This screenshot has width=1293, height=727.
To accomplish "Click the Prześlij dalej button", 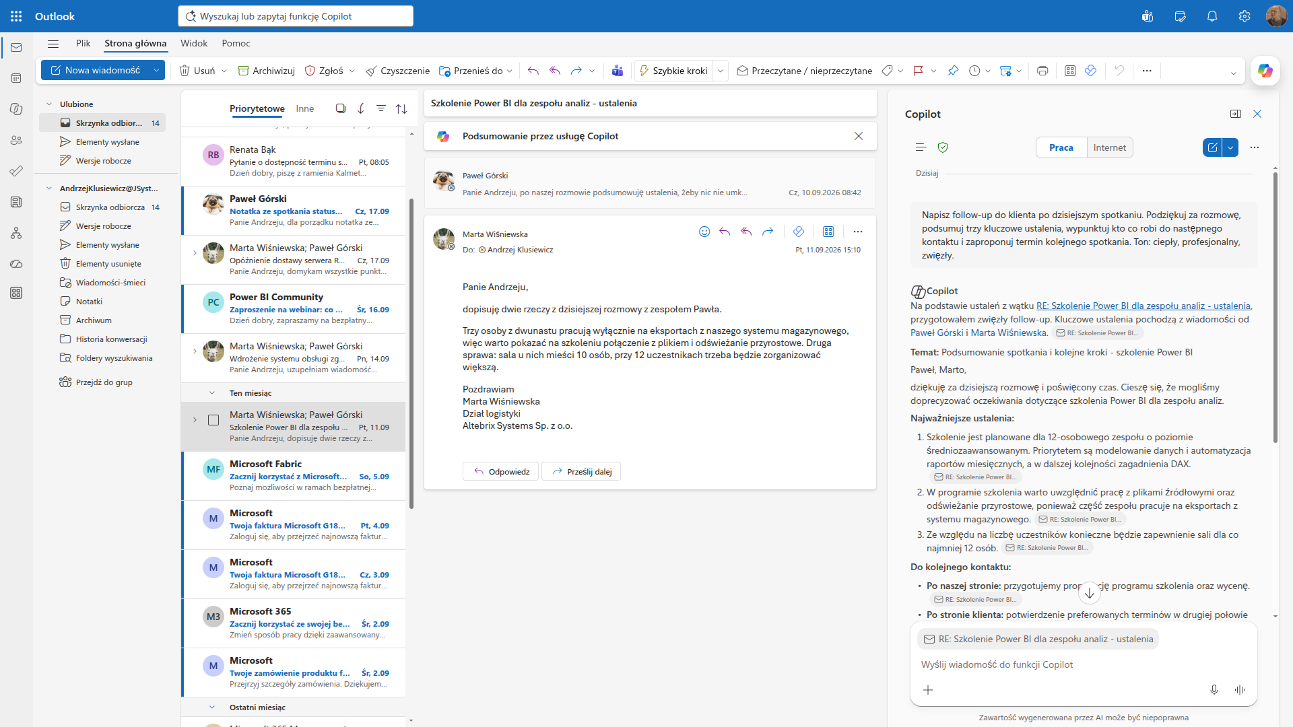I will pyautogui.click(x=581, y=471).
